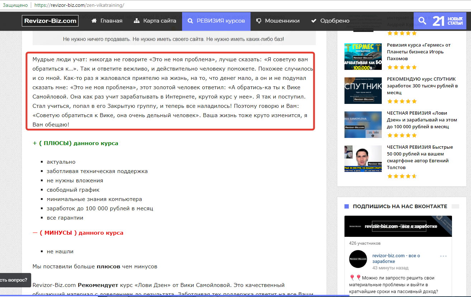
Task: Click list item не нужны вложения
Action: coord(75,181)
